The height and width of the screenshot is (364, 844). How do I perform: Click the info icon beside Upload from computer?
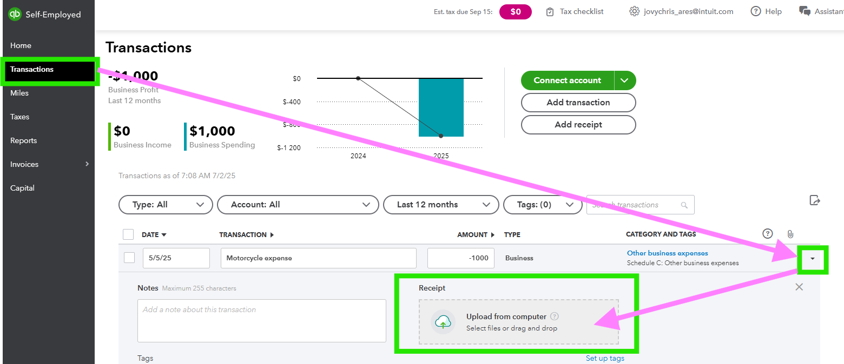click(555, 317)
